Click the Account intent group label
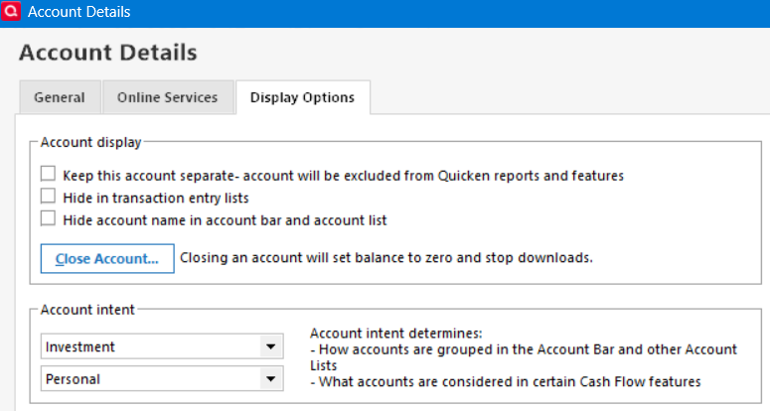Screen dimensions: 770x411 pos(87,310)
